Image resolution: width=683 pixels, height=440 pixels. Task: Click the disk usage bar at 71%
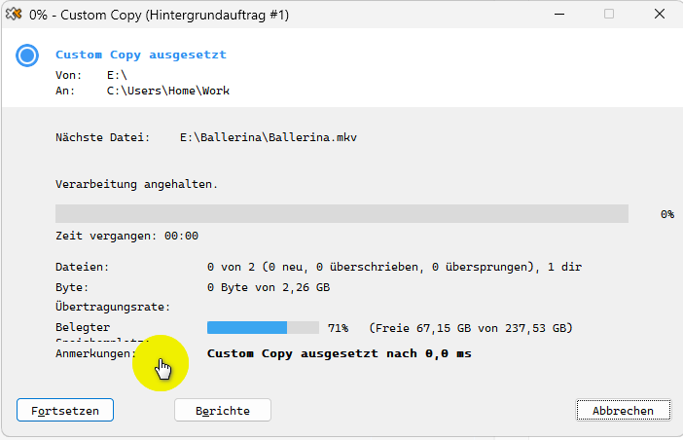[x=263, y=328]
